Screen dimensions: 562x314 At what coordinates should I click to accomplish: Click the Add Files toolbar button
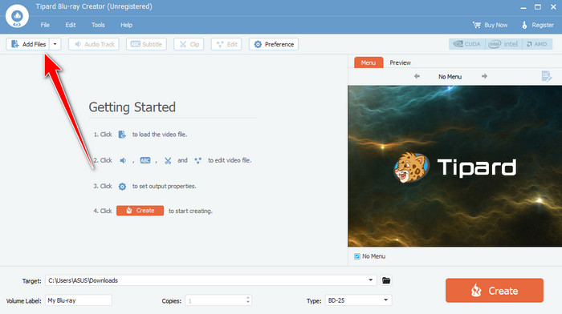point(28,44)
